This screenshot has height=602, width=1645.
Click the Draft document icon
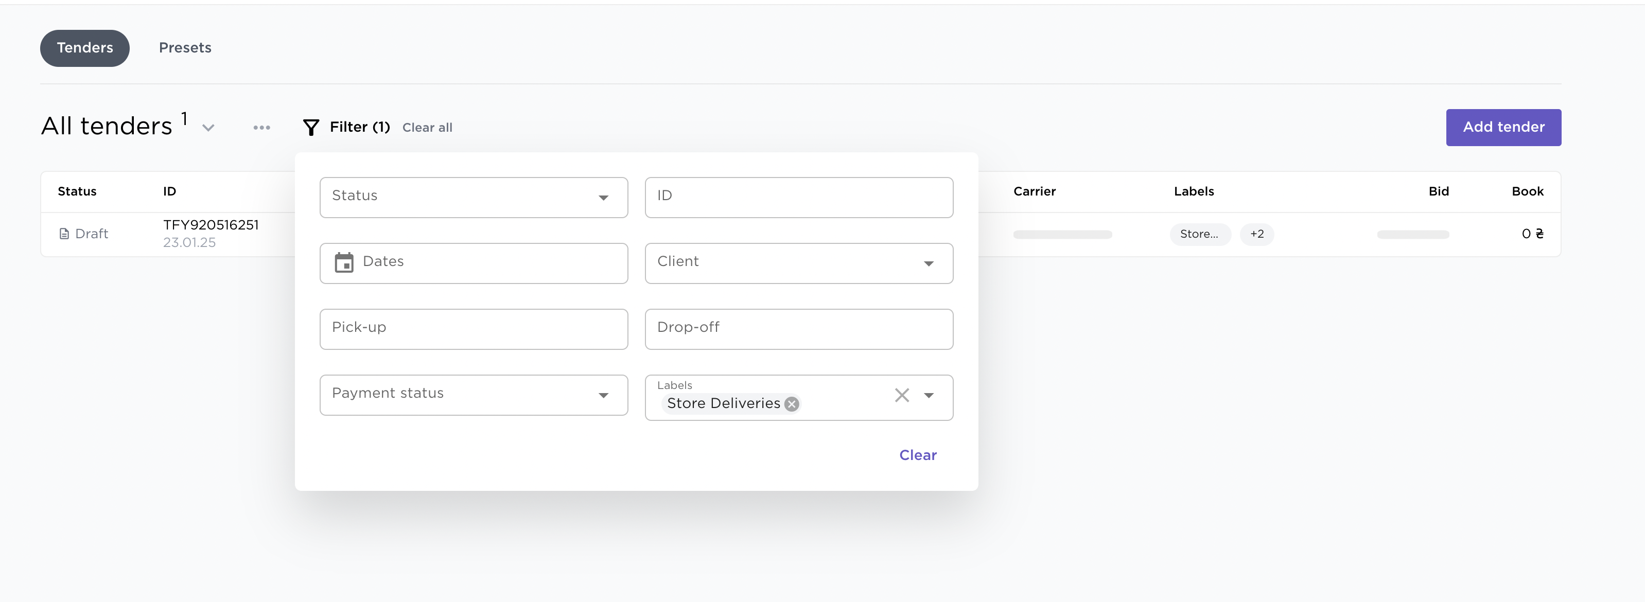coord(64,234)
